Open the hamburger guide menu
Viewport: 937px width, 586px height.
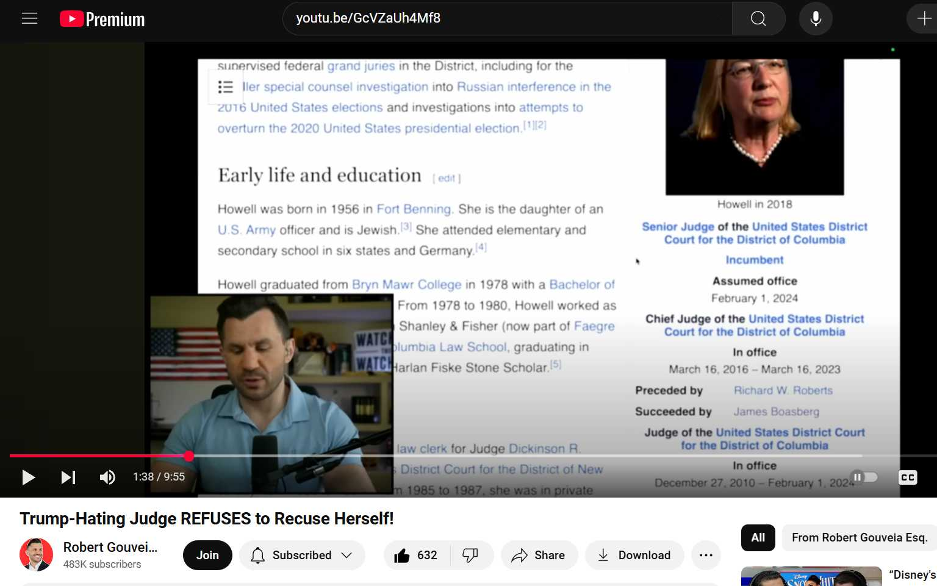click(x=29, y=19)
